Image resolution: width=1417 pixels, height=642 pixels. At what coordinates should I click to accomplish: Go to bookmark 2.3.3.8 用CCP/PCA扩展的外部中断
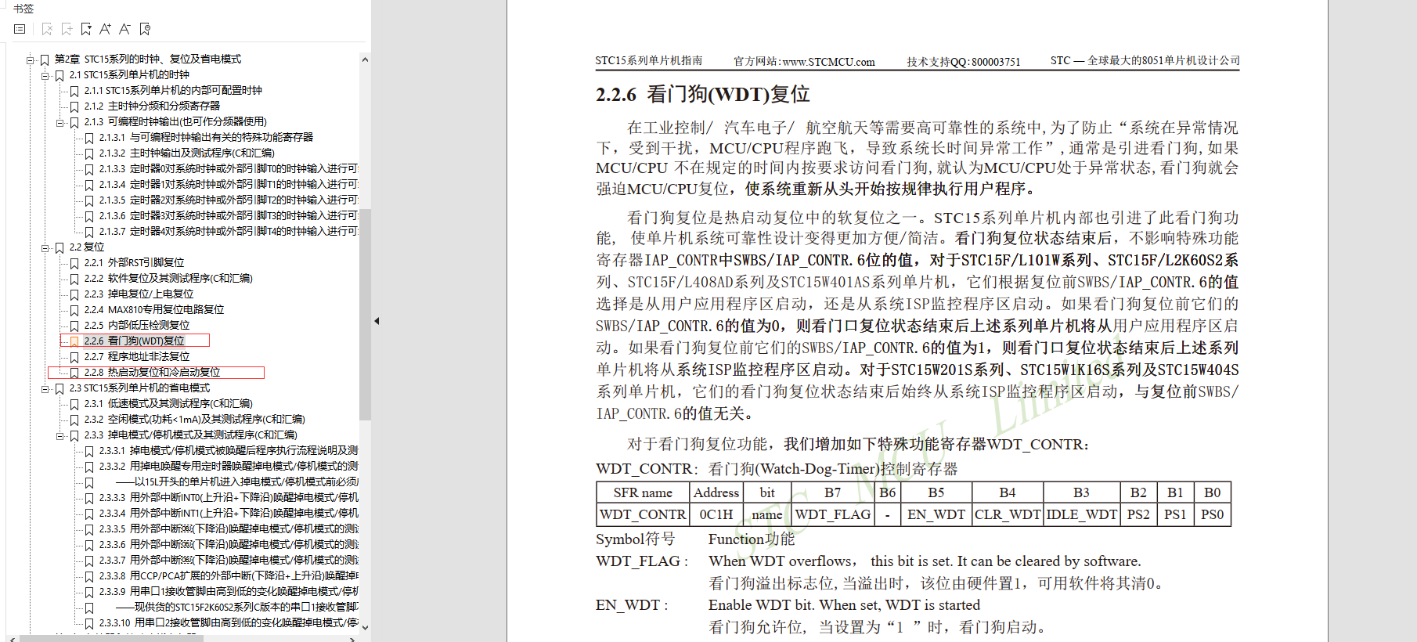[x=229, y=576]
